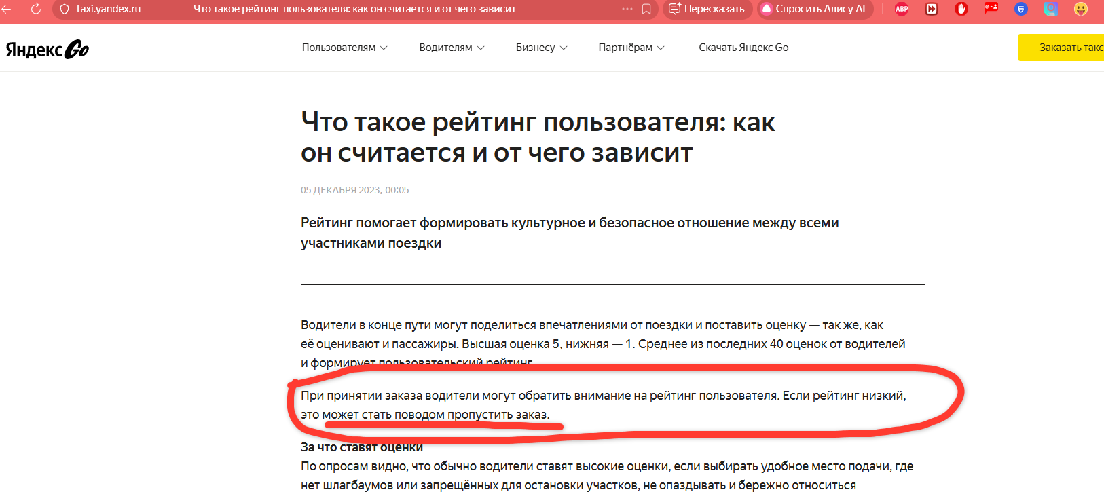
Task: Click the subtitle starting 'Рейтинг помогает формировать'
Action: (x=570, y=233)
